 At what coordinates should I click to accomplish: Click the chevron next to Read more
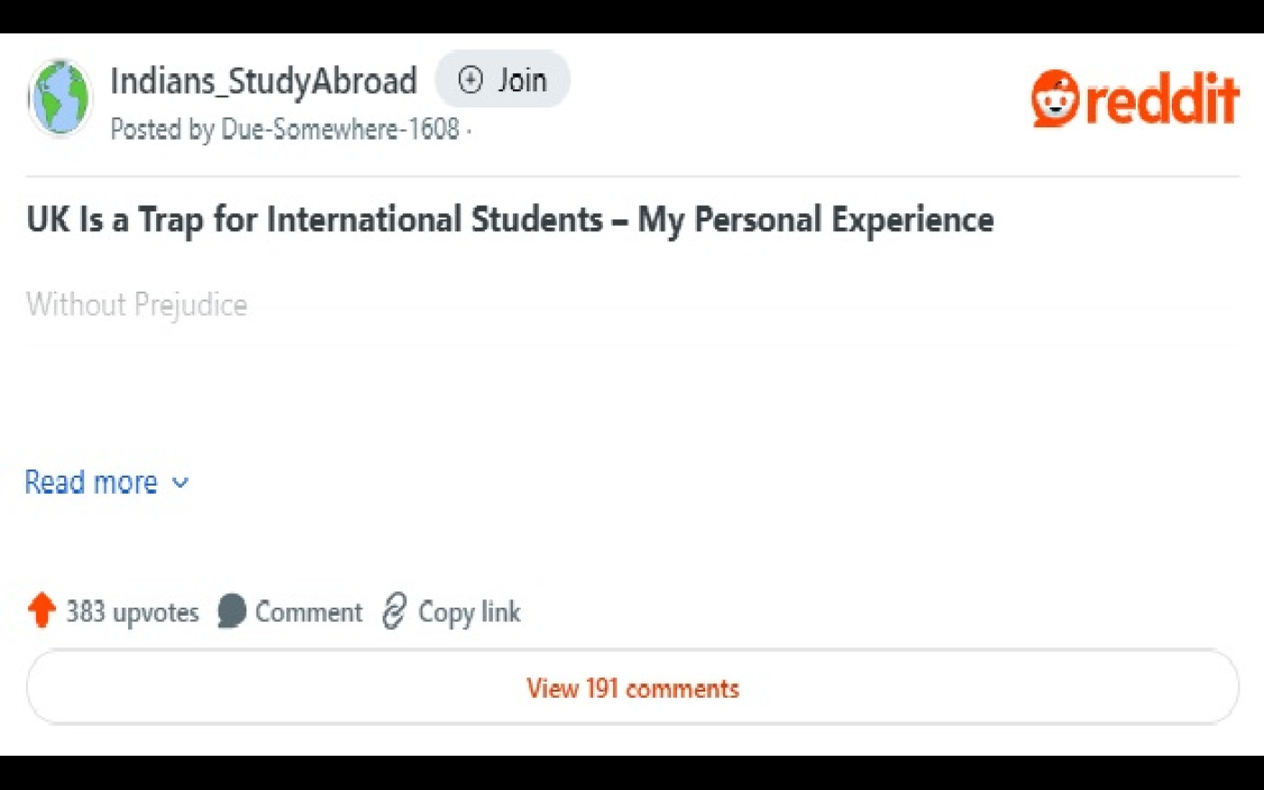point(181,483)
